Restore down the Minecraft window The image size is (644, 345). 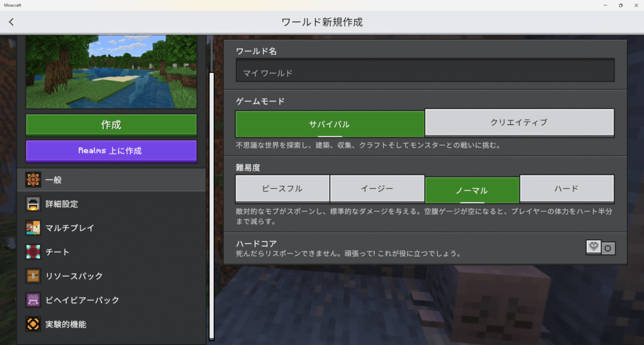[621, 5]
